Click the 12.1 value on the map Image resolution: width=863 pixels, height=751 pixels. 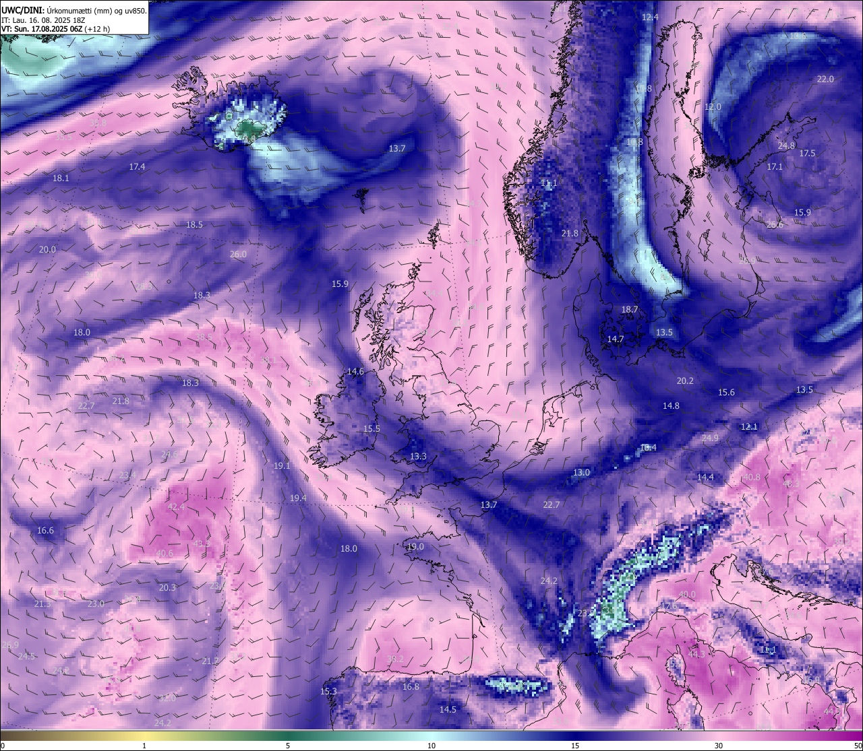click(749, 426)
